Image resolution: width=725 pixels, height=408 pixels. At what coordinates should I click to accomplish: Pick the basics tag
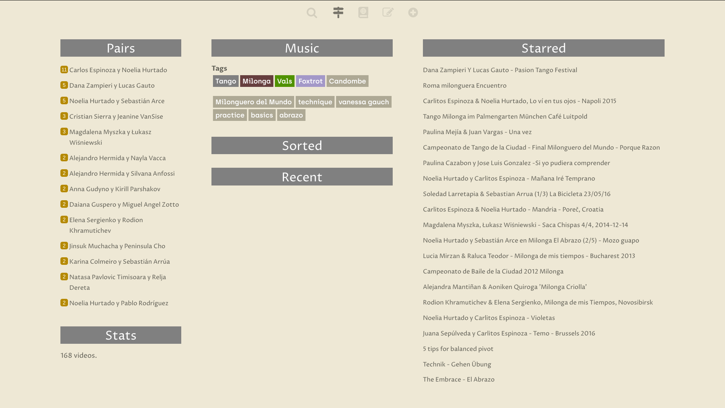click(262, 115)
